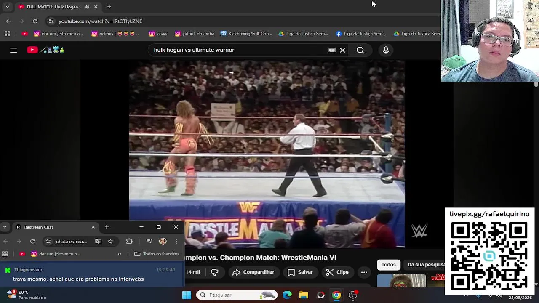
Task: Expand hidden bookmarks chevron in Restream window
Action: [x=119, y=254]
